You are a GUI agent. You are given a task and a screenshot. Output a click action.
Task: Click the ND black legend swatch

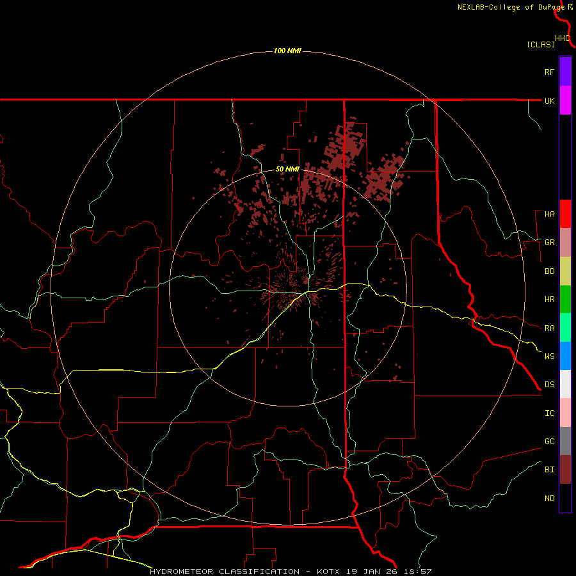(565, 498)
